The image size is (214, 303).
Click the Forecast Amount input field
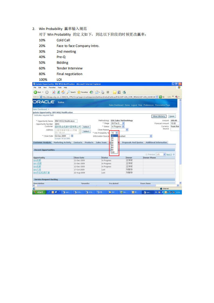[x=175, y=123]
